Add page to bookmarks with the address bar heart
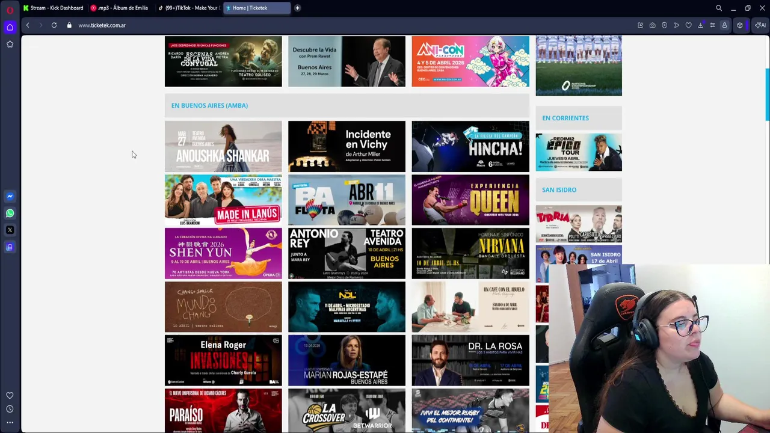Viewport: 770px width, 433px height. (689, 25)
